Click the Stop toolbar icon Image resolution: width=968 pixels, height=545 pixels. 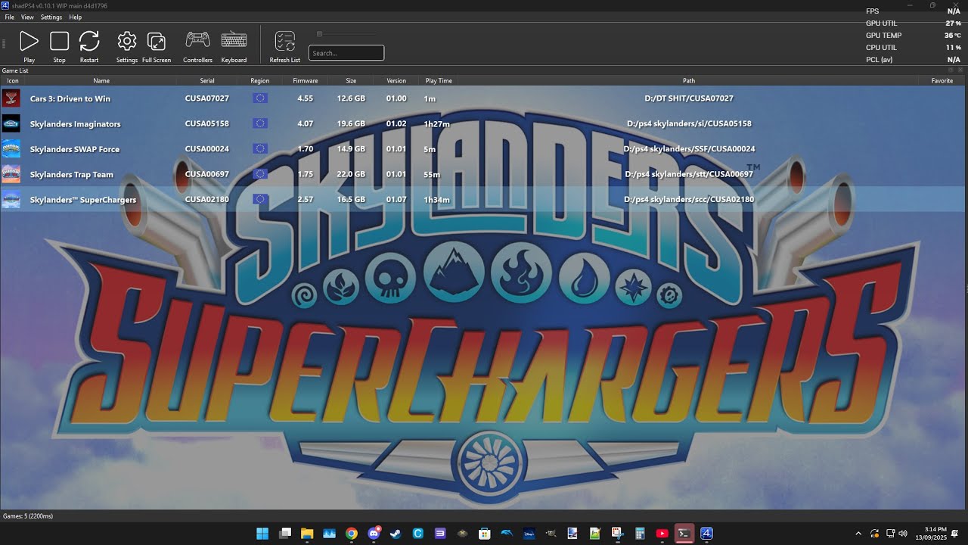pos(59,41)
